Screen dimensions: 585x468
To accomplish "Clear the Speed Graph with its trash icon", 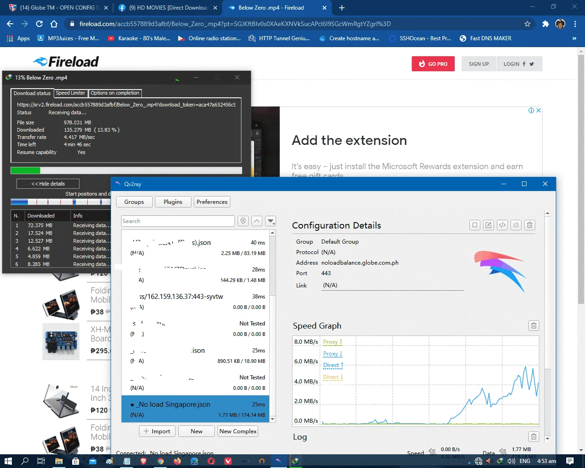I will point(533,325).
